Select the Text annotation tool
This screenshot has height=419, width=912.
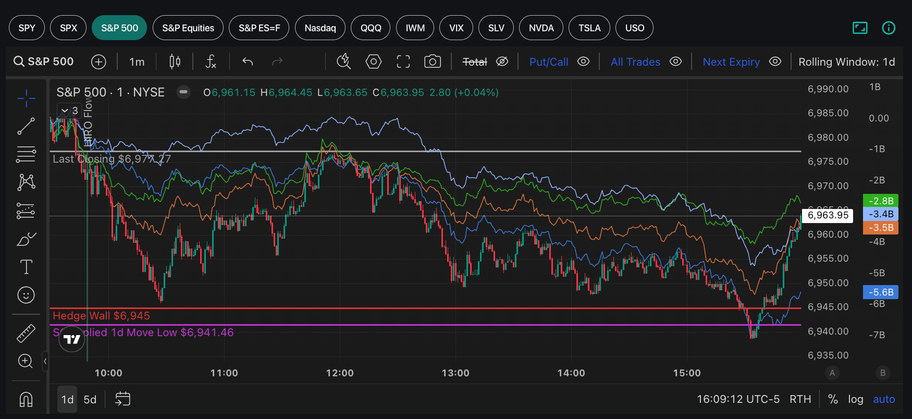(x=26, y=267)
